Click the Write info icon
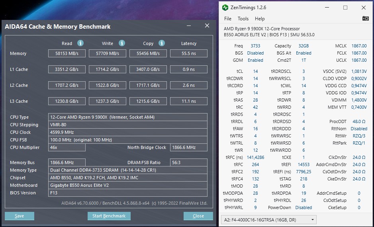 (122, 43)
